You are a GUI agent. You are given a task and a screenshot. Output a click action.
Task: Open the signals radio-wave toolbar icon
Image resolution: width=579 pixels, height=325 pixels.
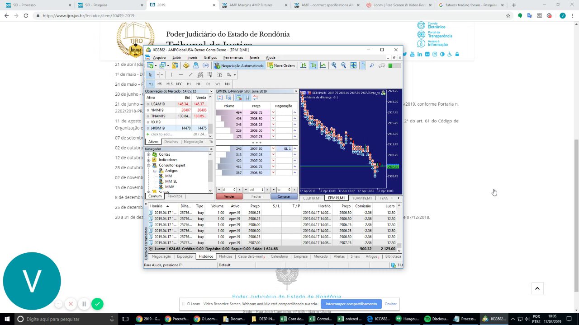tap(206, 65)
